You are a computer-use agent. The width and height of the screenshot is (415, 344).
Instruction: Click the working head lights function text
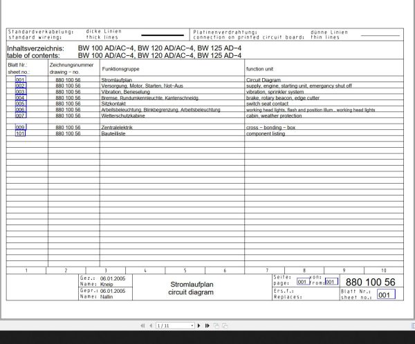(x=311, y=110)
